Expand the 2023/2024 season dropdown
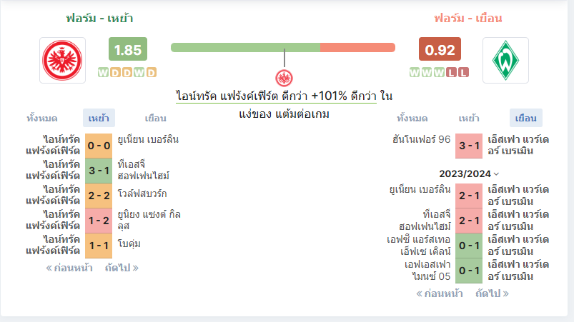The width and height of the screenshot is (574, 322). 469,173
